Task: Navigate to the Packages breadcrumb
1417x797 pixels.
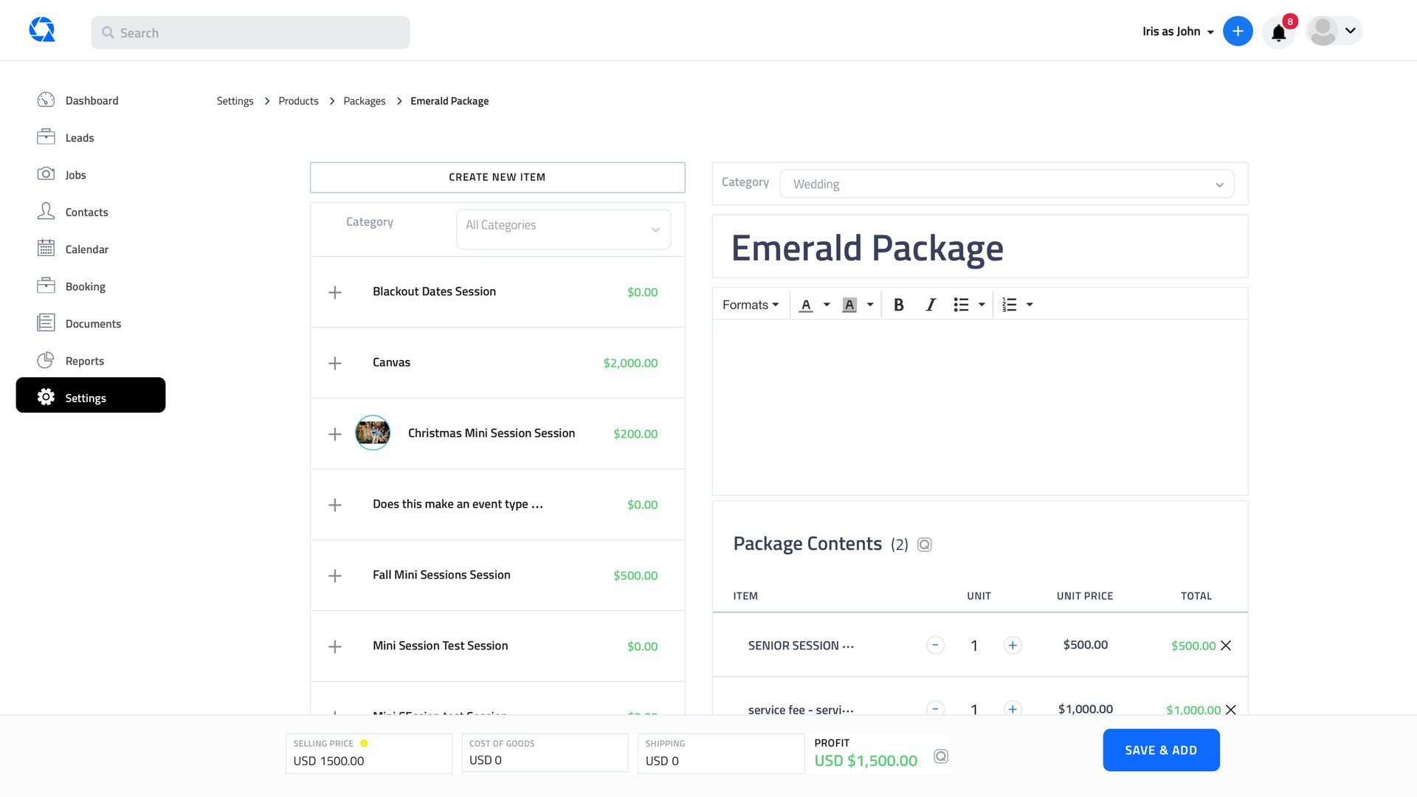Action: tap(365, 100)
